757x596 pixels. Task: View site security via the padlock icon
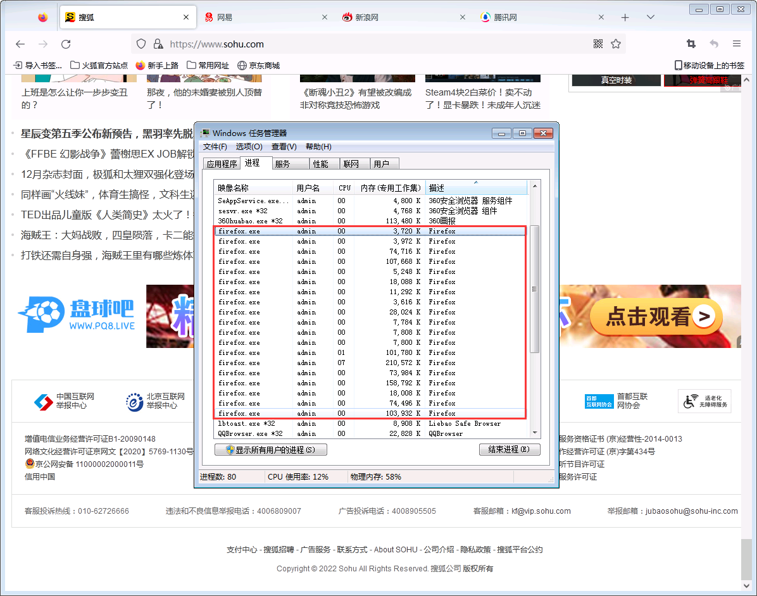(x=158, y=44)
